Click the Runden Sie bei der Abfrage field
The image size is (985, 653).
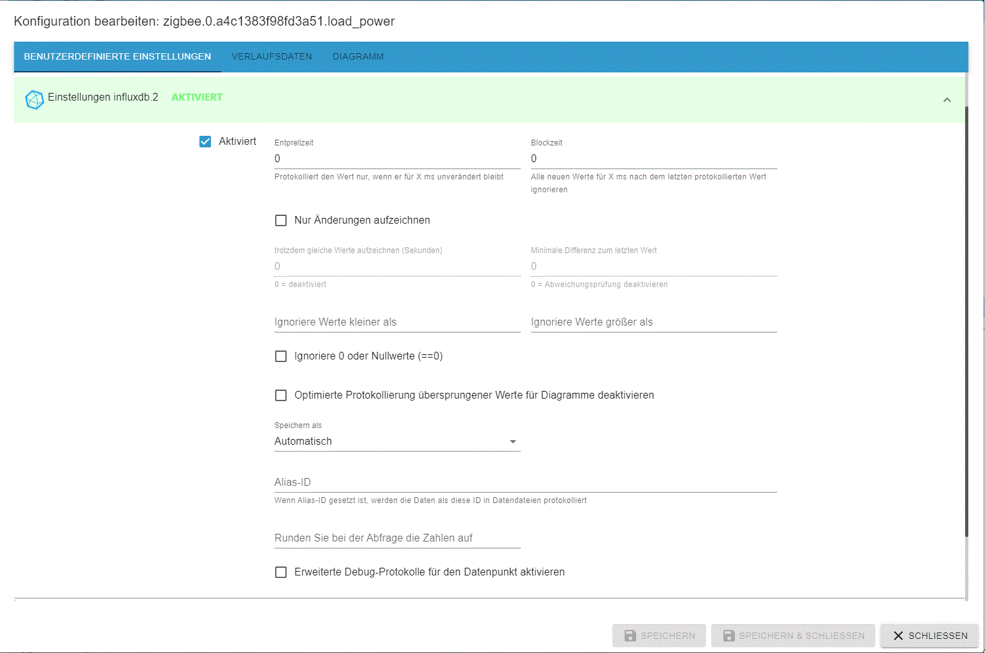(x=398, y=538)
